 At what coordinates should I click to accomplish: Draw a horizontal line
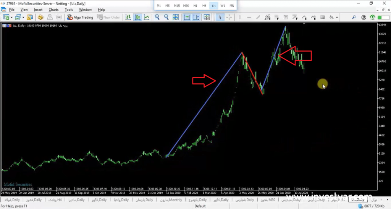(249, 17)
